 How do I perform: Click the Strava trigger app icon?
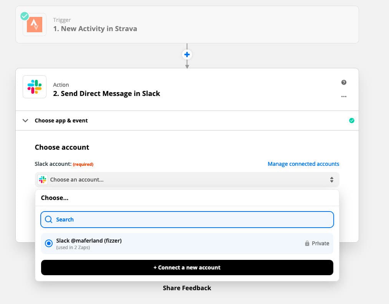(x=35, y=25)
